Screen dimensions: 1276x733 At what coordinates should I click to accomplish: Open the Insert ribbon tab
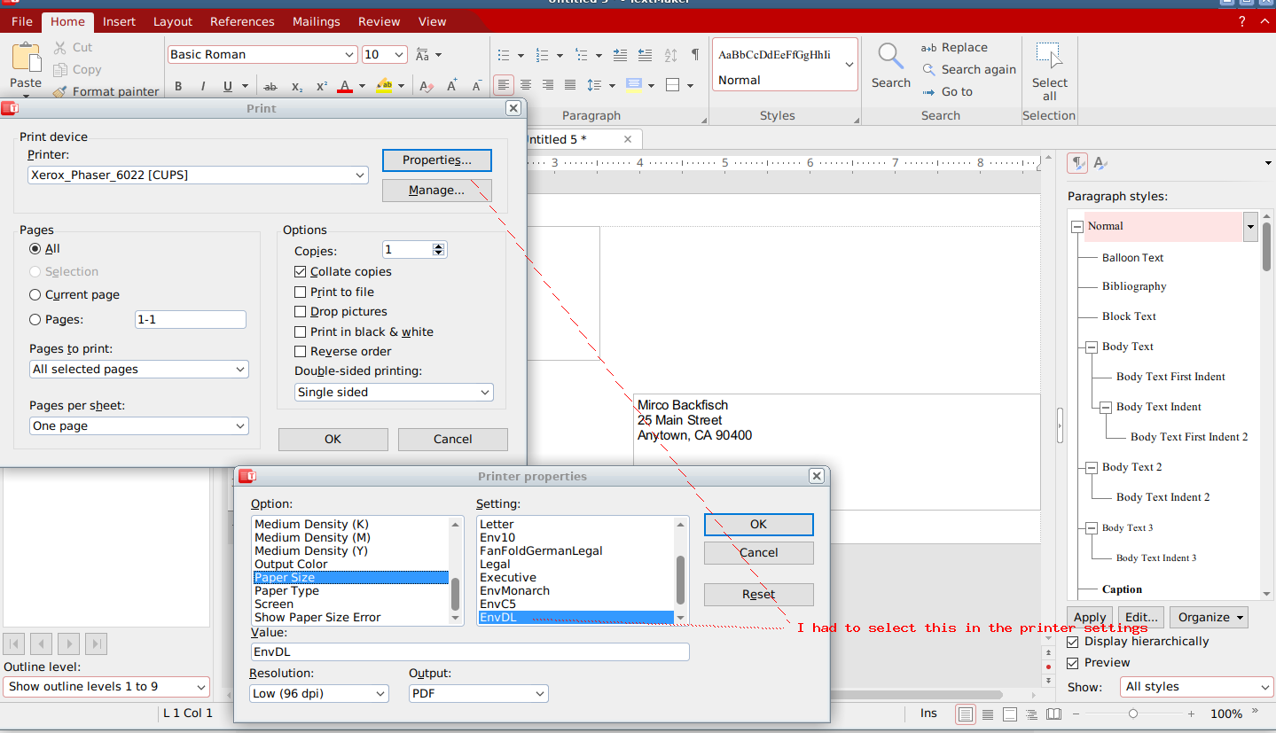click(x=119, y=21)
